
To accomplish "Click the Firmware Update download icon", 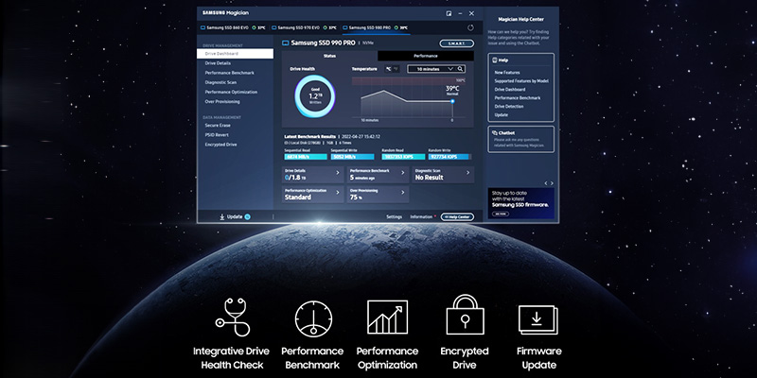I will coord(537,319).
